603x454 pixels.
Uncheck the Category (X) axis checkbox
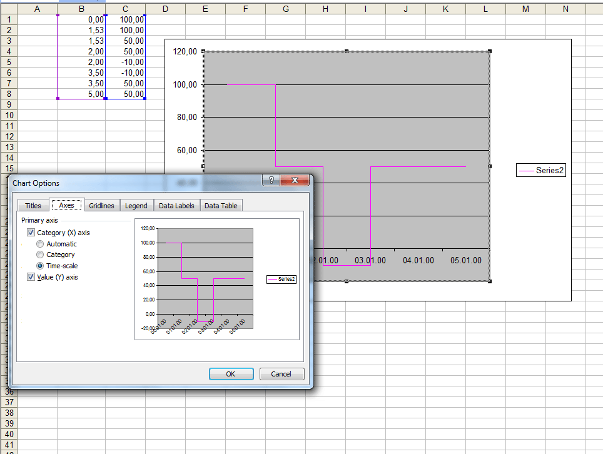pos(31,233)
